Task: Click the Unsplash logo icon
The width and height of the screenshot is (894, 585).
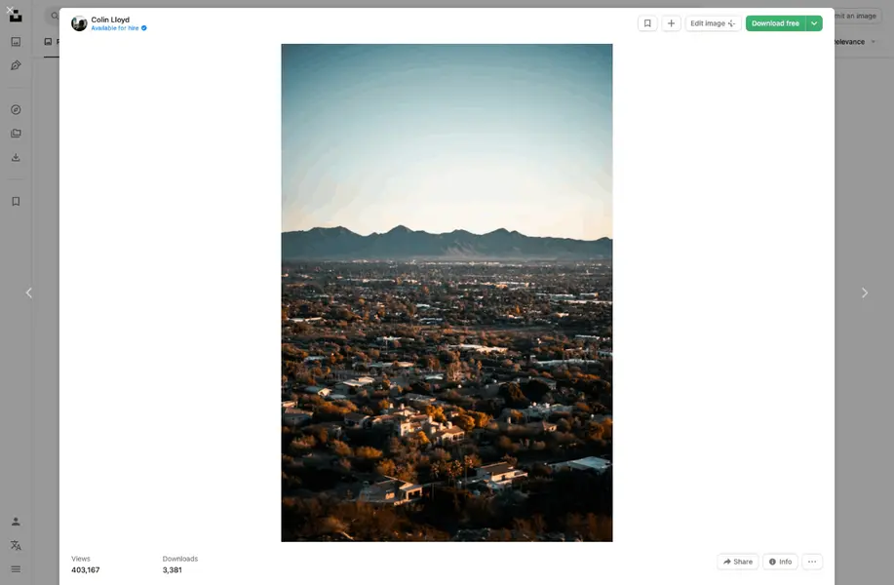Action: [15, 16]
